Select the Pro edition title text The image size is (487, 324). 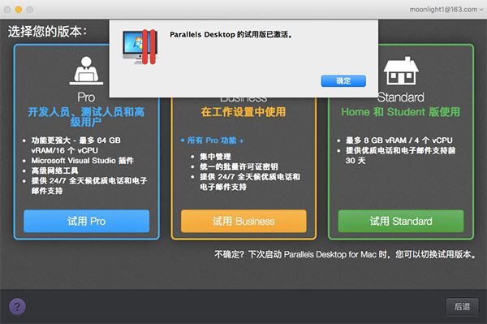click(86, 97)
